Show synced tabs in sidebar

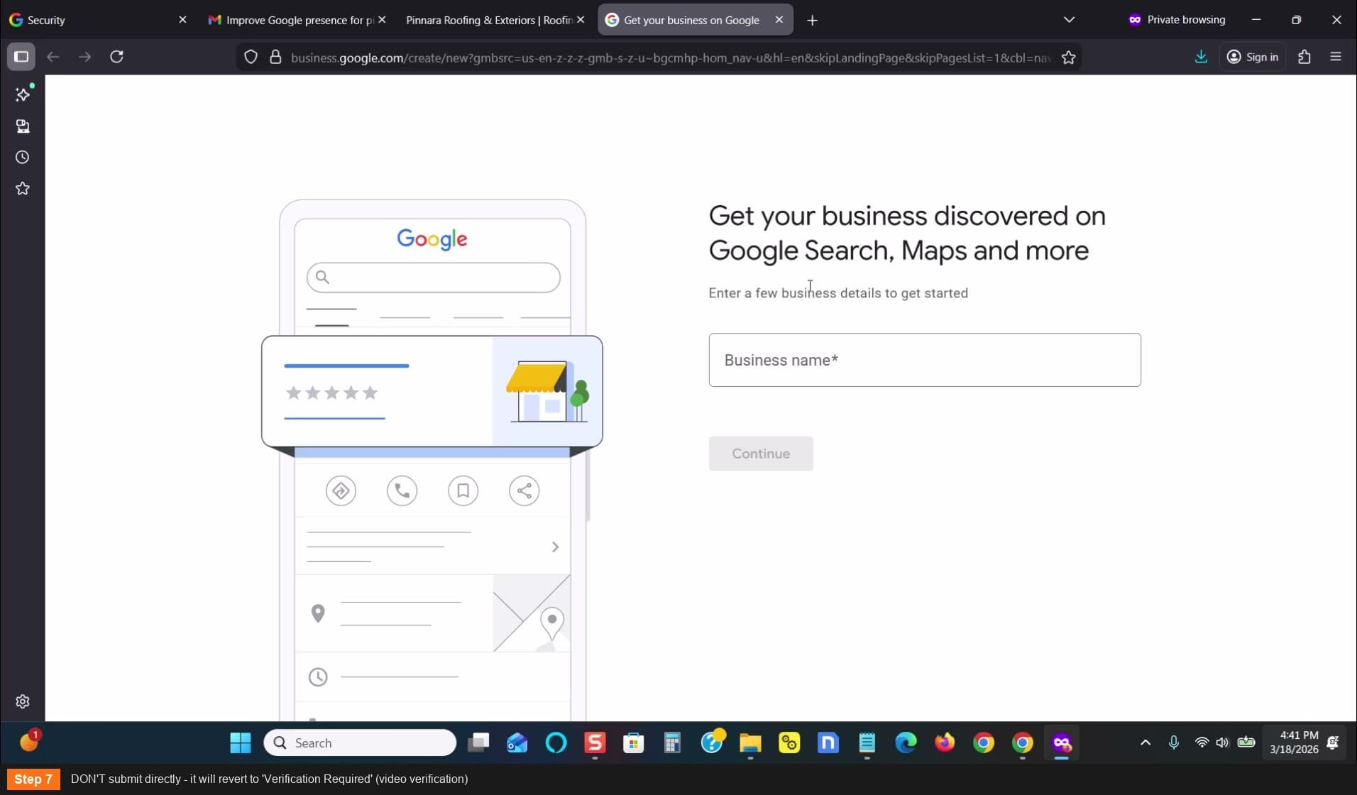coord(23,126)
